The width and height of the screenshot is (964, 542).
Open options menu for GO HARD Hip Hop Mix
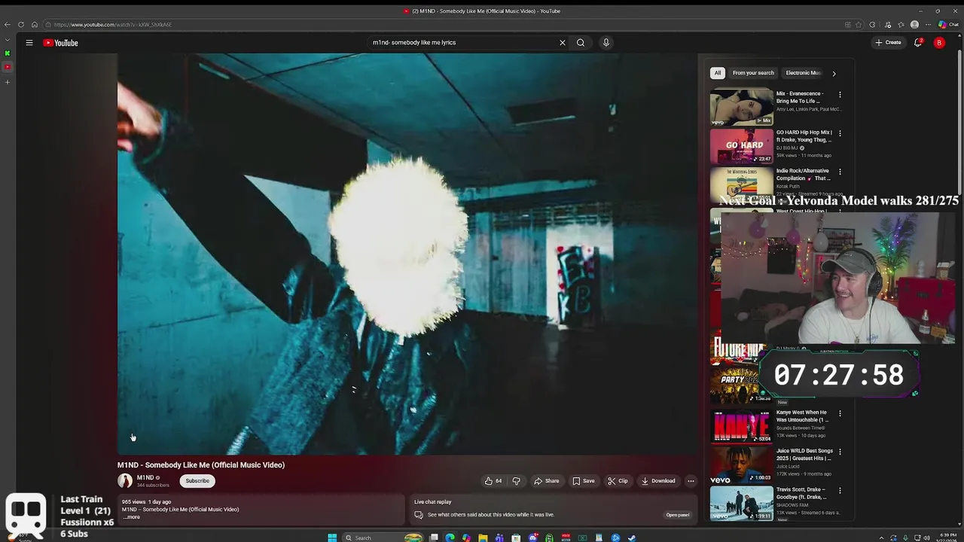(x=840, y=133)
